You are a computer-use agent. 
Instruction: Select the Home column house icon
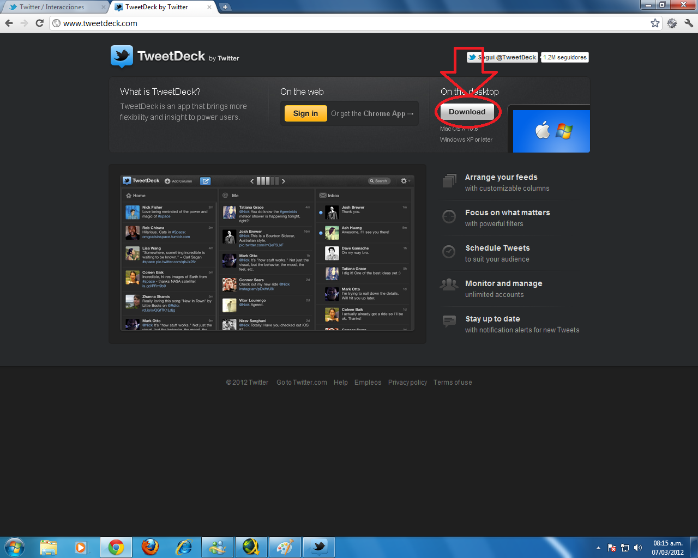pyautogui.click(x=129, y=195)
